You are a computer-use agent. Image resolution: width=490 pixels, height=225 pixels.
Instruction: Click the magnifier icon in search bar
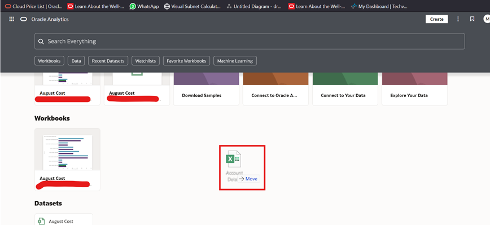click(x=41, y=41)
